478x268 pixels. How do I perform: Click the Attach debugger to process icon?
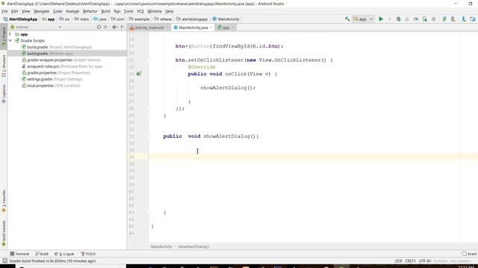click(425, 19)
